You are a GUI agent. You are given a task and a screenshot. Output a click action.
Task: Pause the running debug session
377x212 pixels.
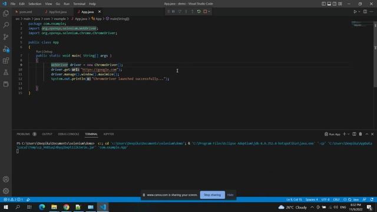(x=173, y=12)
